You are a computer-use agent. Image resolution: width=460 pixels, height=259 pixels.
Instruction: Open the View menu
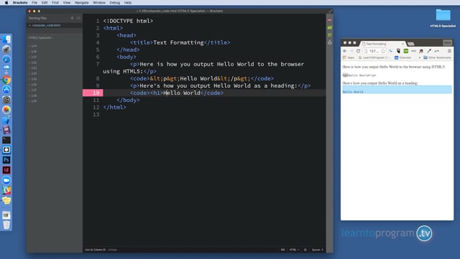pyautogui.click(x=67, y=3)
